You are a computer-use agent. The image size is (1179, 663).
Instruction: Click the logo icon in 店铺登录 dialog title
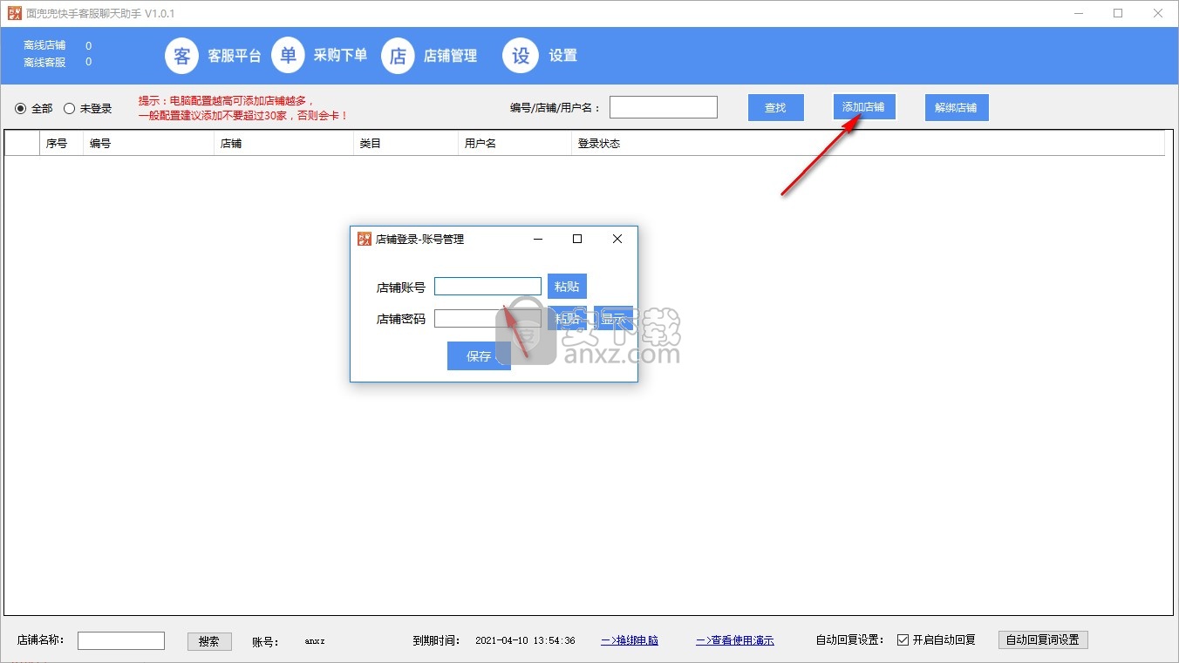point(365,239)
